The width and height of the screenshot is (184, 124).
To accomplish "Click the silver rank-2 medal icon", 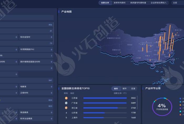I will 66,103.
